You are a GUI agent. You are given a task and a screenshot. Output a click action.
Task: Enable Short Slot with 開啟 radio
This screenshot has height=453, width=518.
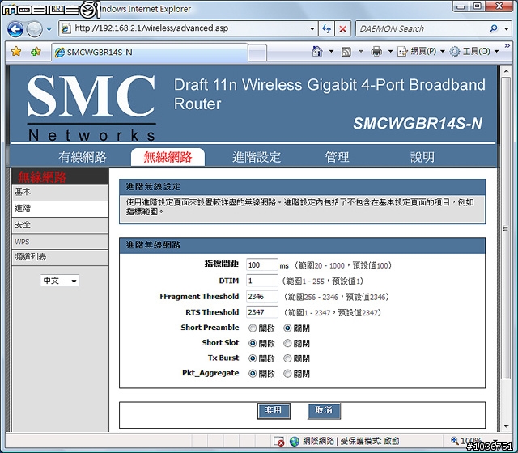click(253, 343)
